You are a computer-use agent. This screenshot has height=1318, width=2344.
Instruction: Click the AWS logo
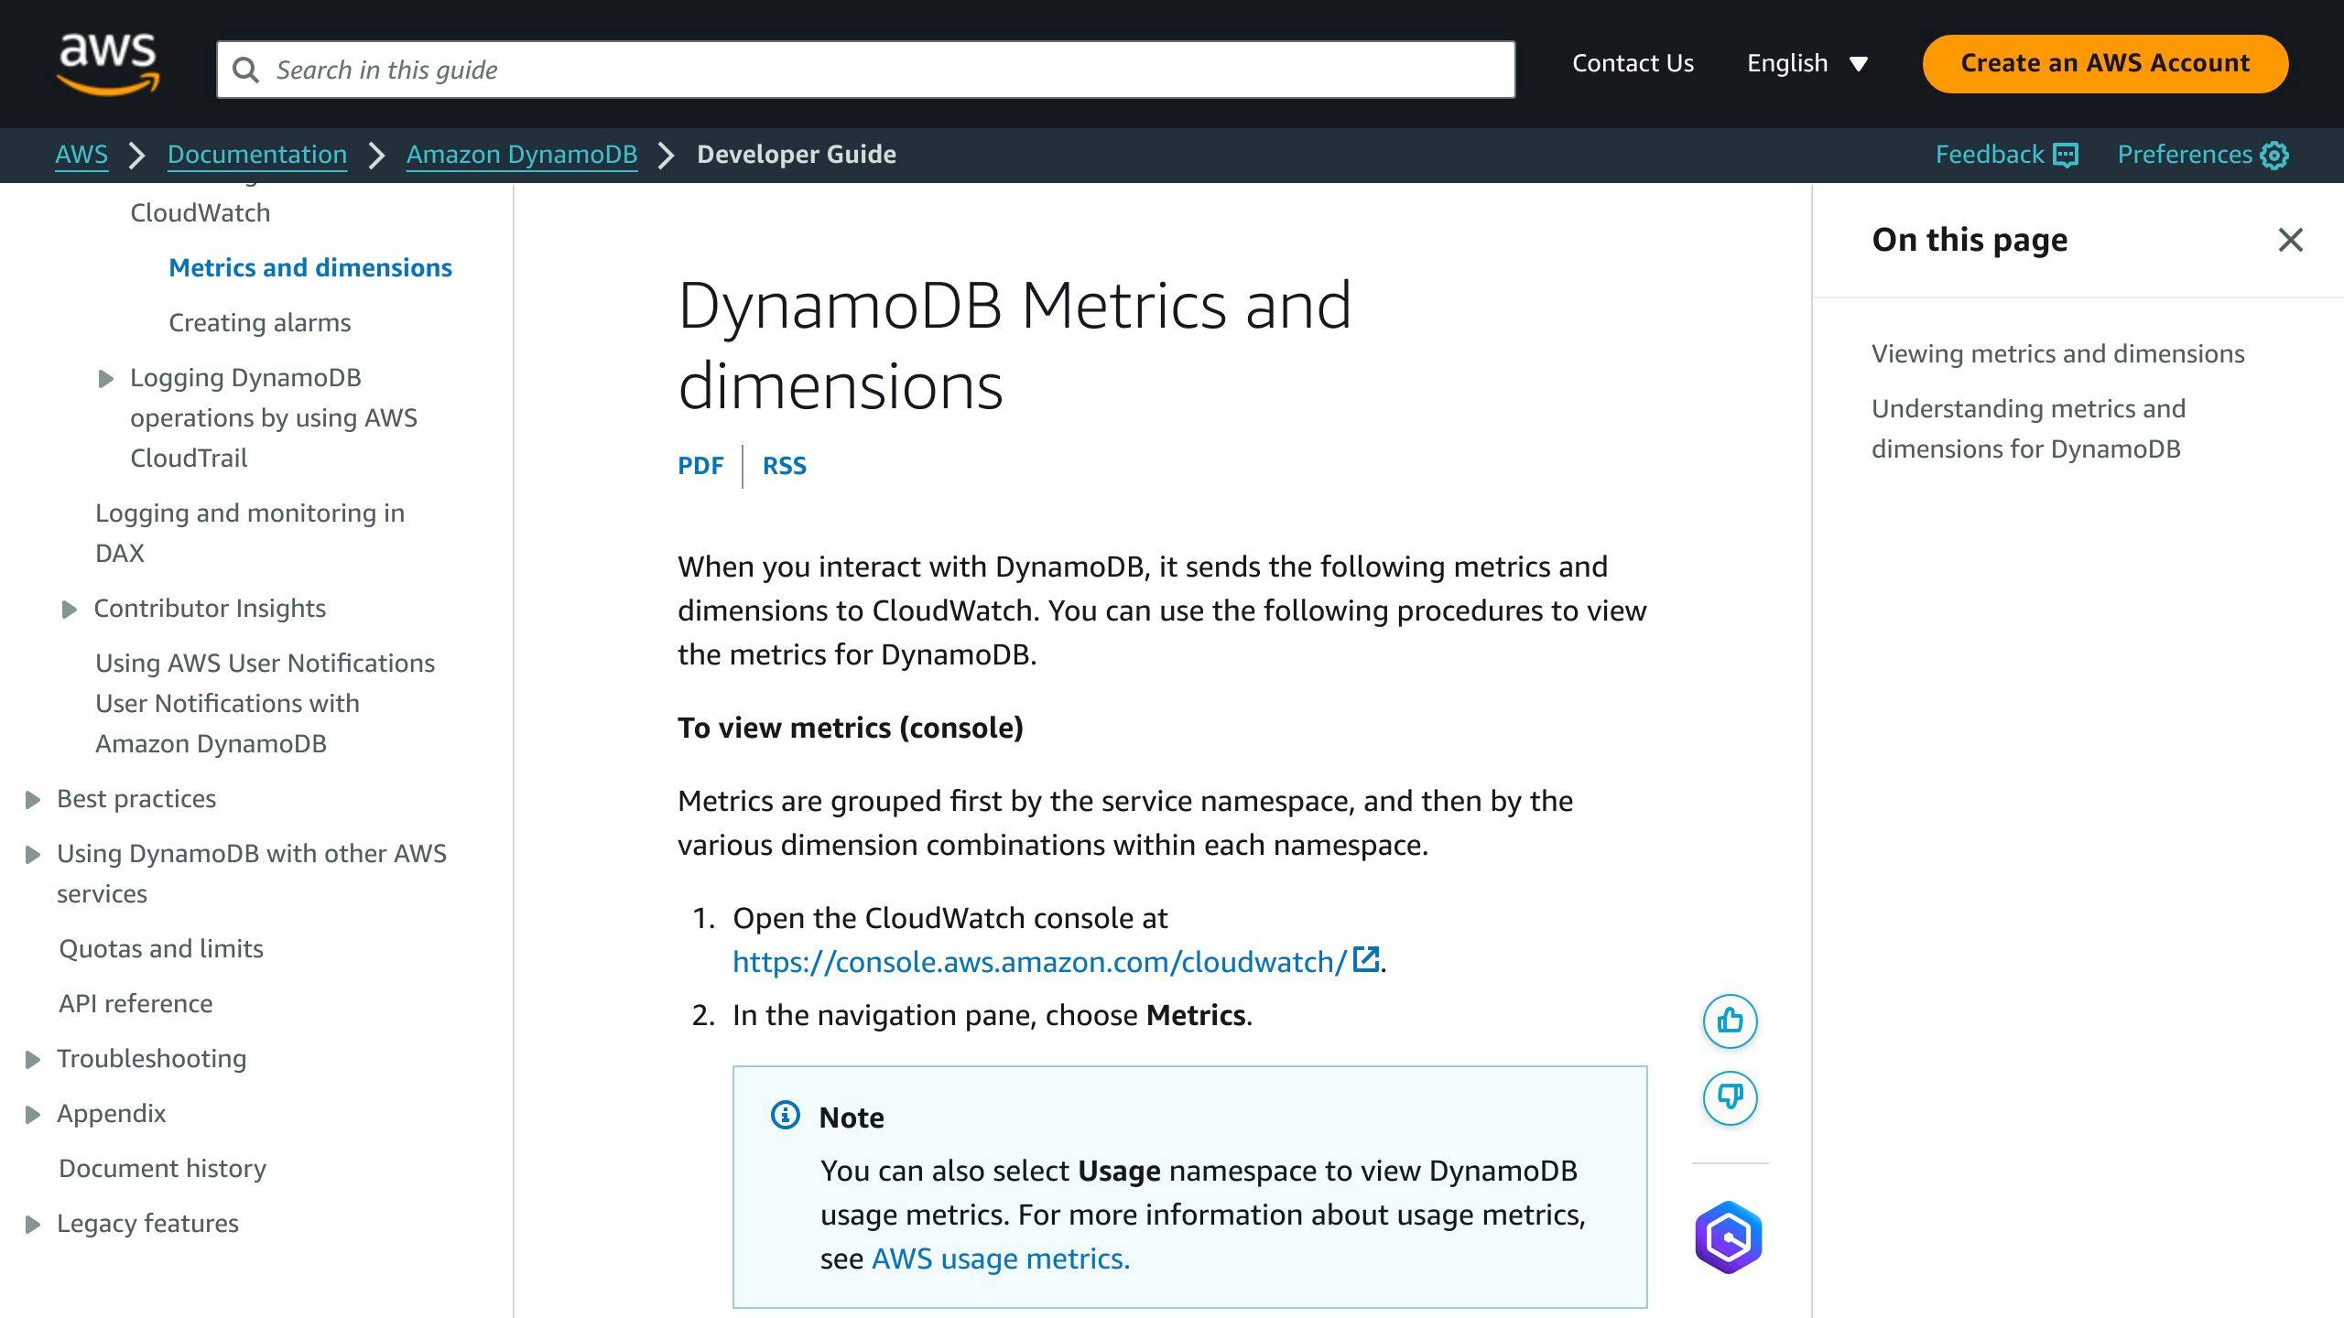coord(108,64)
